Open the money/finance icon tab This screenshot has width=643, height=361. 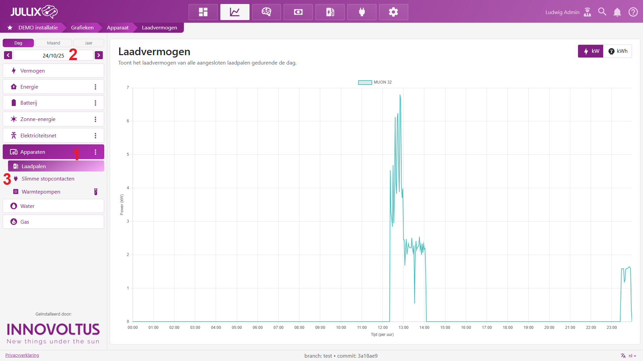[x=298, y=12]
